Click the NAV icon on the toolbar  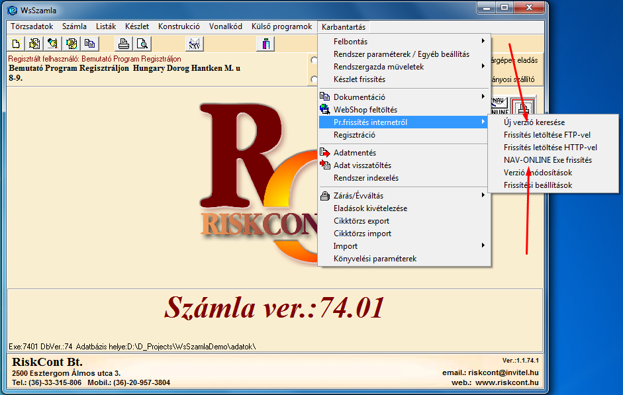point(195,44)
